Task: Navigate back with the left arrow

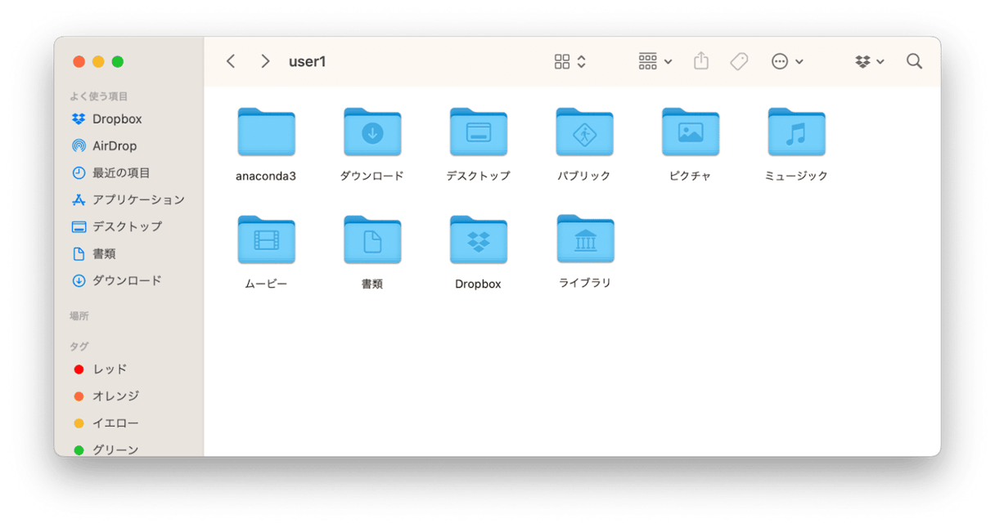Action: click(x=231, y=62)
